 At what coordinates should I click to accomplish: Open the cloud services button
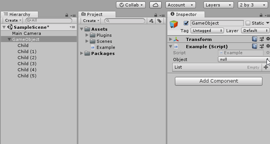coord(156,5)
